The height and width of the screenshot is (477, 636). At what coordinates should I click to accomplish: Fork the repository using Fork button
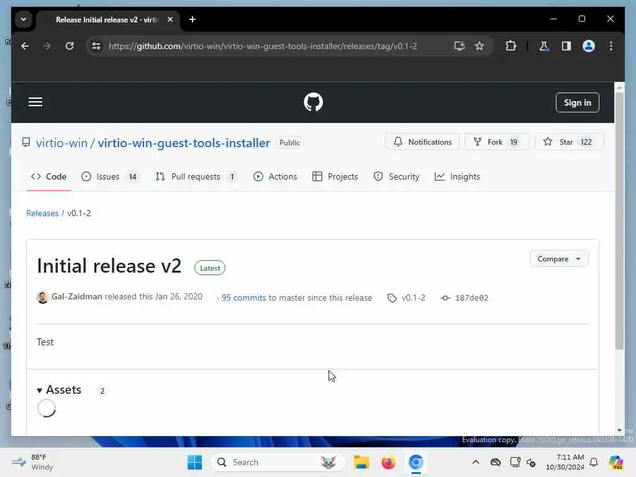tap(497, 142)
